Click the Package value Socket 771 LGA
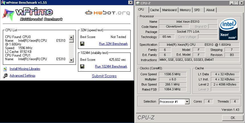 coord(188,32)
